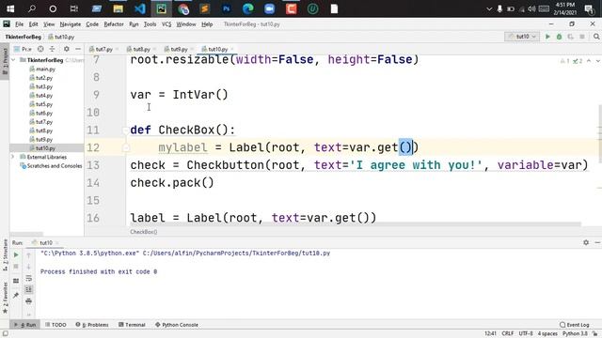Switch to tut9.py editor tab
This screenshot has height=338, width=602.
(179, 49)
